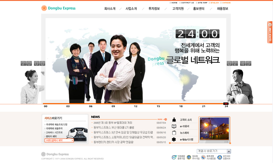Open the 채용정보 menu
The height and width of the screenshot is (163, 273).
tap(223, 9)
